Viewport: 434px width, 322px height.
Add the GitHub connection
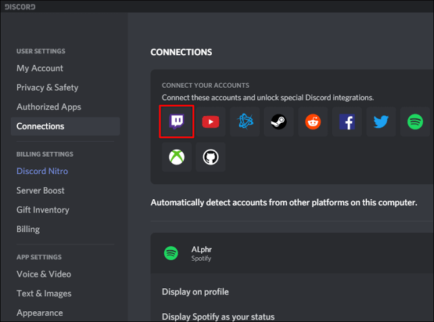pos(211,157)
